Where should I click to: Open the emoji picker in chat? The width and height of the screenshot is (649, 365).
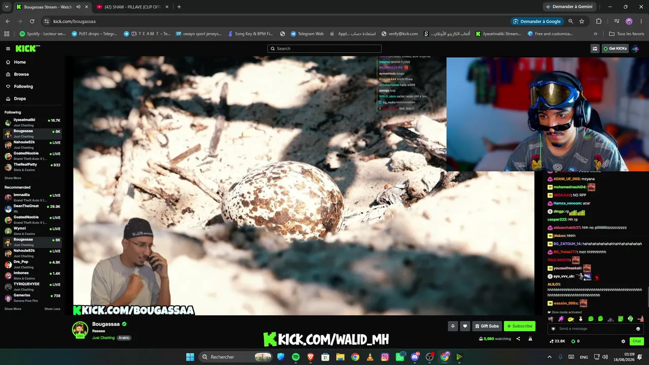[638, 328]
